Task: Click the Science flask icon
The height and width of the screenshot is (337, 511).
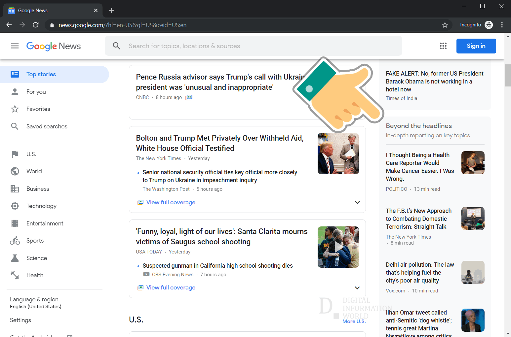Action: point(15,258)
